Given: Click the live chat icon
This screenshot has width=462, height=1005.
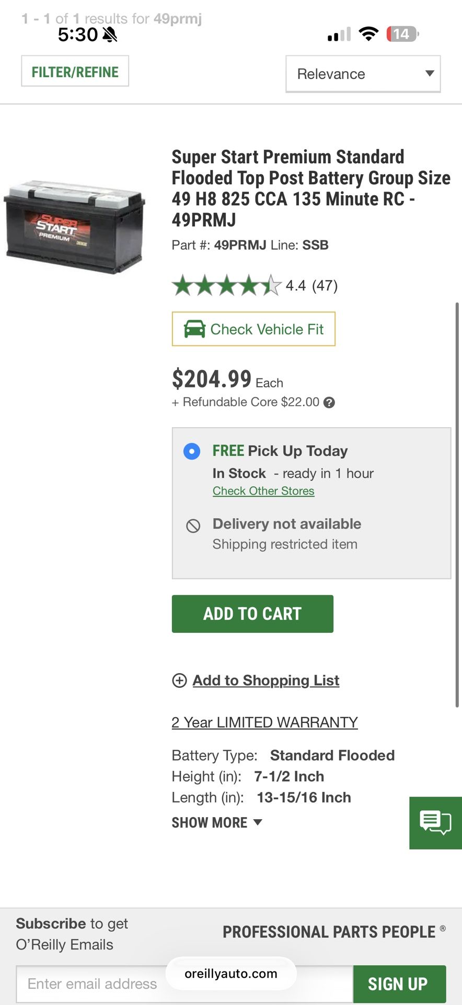Looking at the screenshot, I should coord(435,822).
